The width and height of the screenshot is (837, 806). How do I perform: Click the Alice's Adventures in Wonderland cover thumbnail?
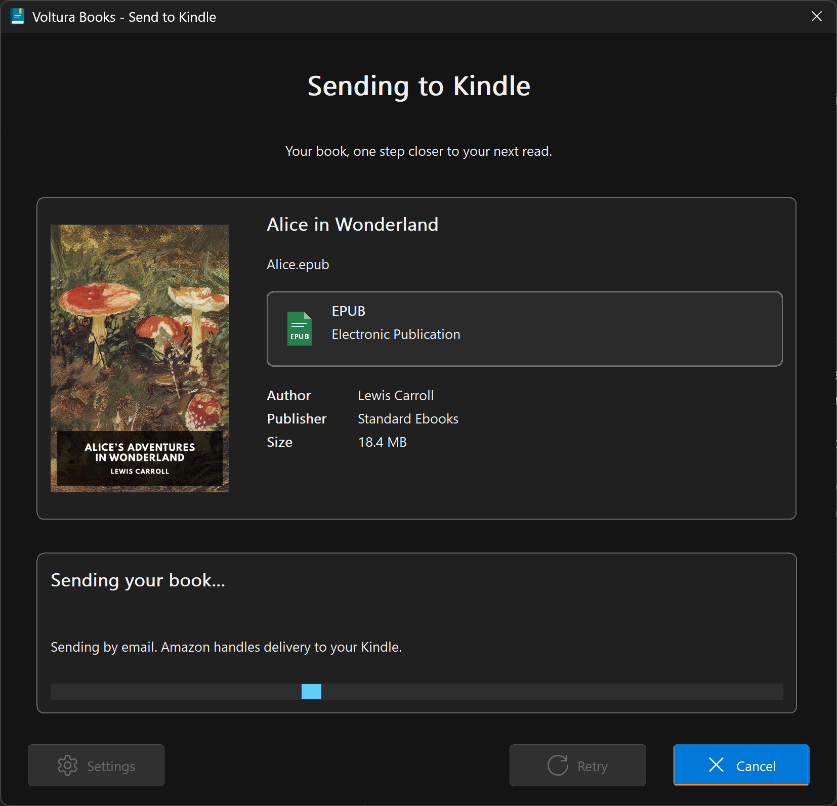pyautogui.click(x=140, y=358)
